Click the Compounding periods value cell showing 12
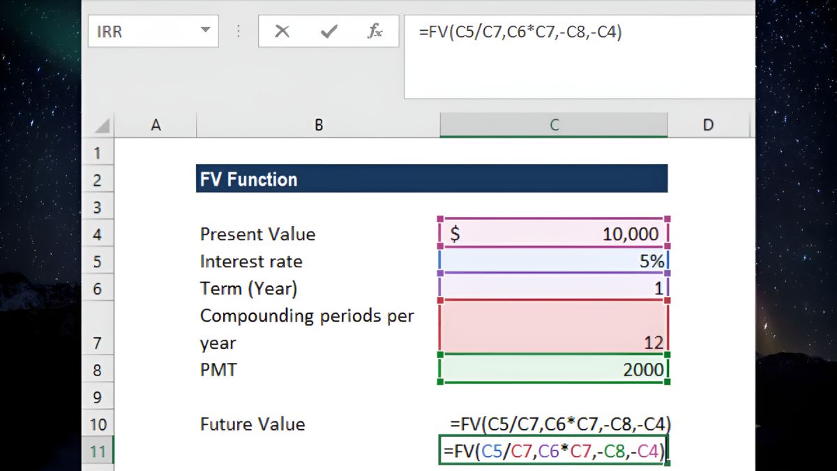The height and width of the screenshot is (471, 837). [x=554, y=328]
